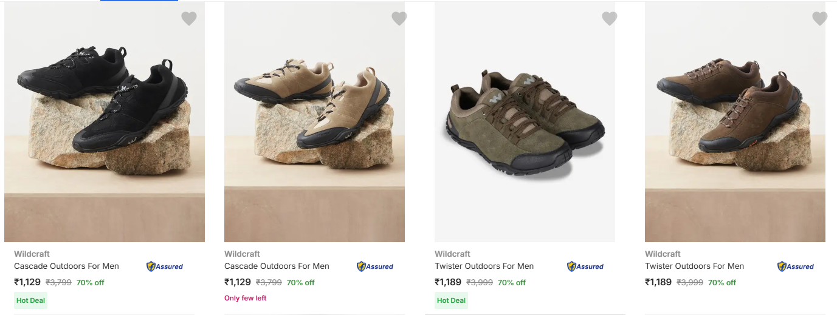The height and width of the screenshot is (315, 837).
Task: Click Wildcraft brand above first Cascade shoe
Action: click(32, 254)
